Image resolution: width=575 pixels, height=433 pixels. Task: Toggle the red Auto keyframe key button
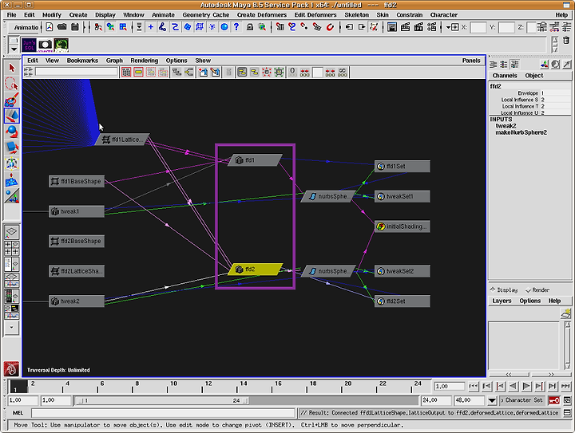553,400
